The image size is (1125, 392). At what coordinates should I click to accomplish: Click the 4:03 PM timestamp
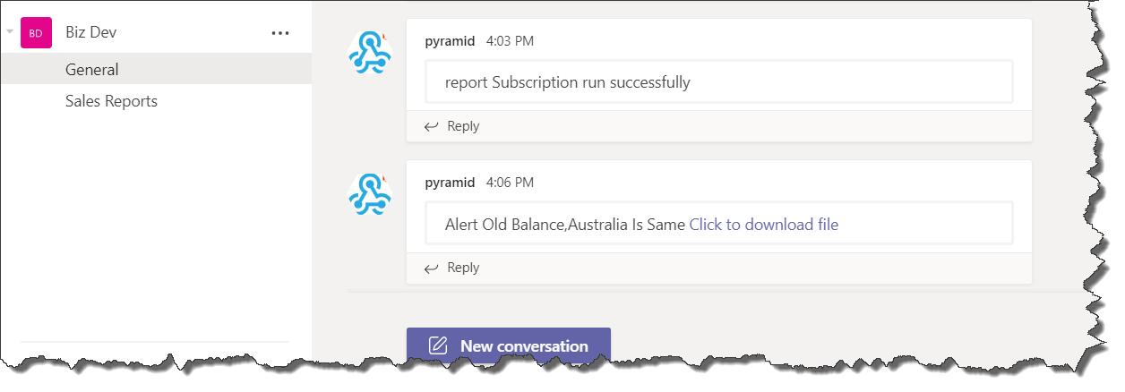point(510,41)
